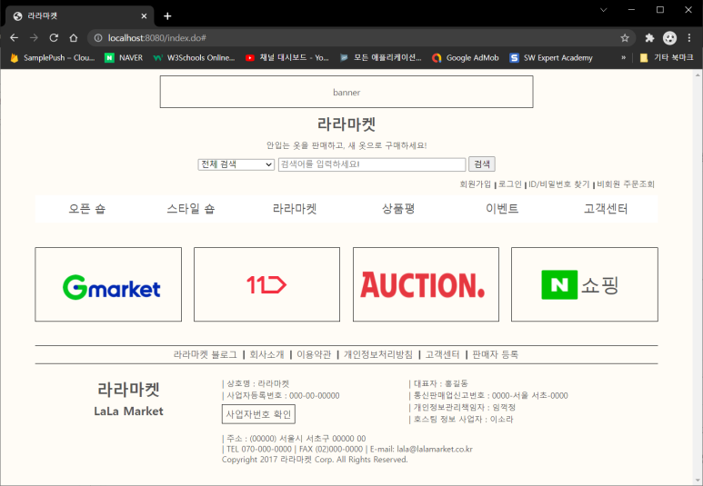Click the browser forward arrow

[x=34, y=38]
